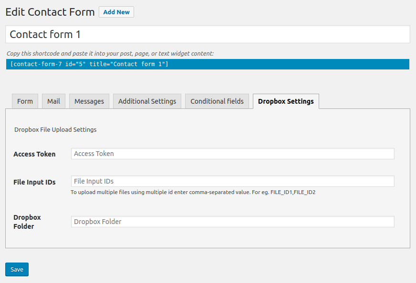Viewport: 416px width, 283px height.
Task: Click the Copy this shortcode instruction text
Action: click(110, 54)
